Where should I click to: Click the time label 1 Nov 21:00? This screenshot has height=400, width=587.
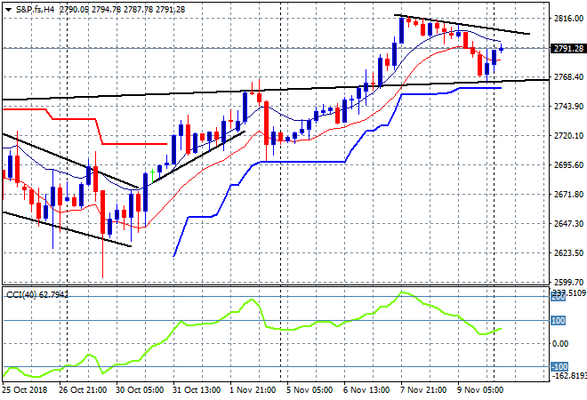(x=253, y=390)
